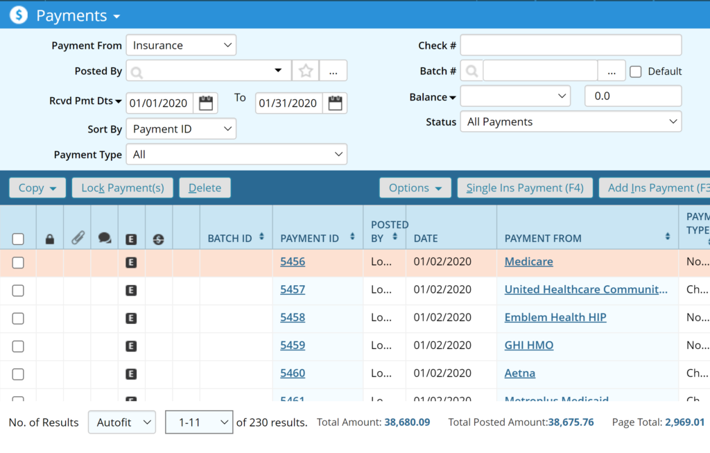
Task: Click the E icon in payment 5456 row
Action: pos(131,262)
